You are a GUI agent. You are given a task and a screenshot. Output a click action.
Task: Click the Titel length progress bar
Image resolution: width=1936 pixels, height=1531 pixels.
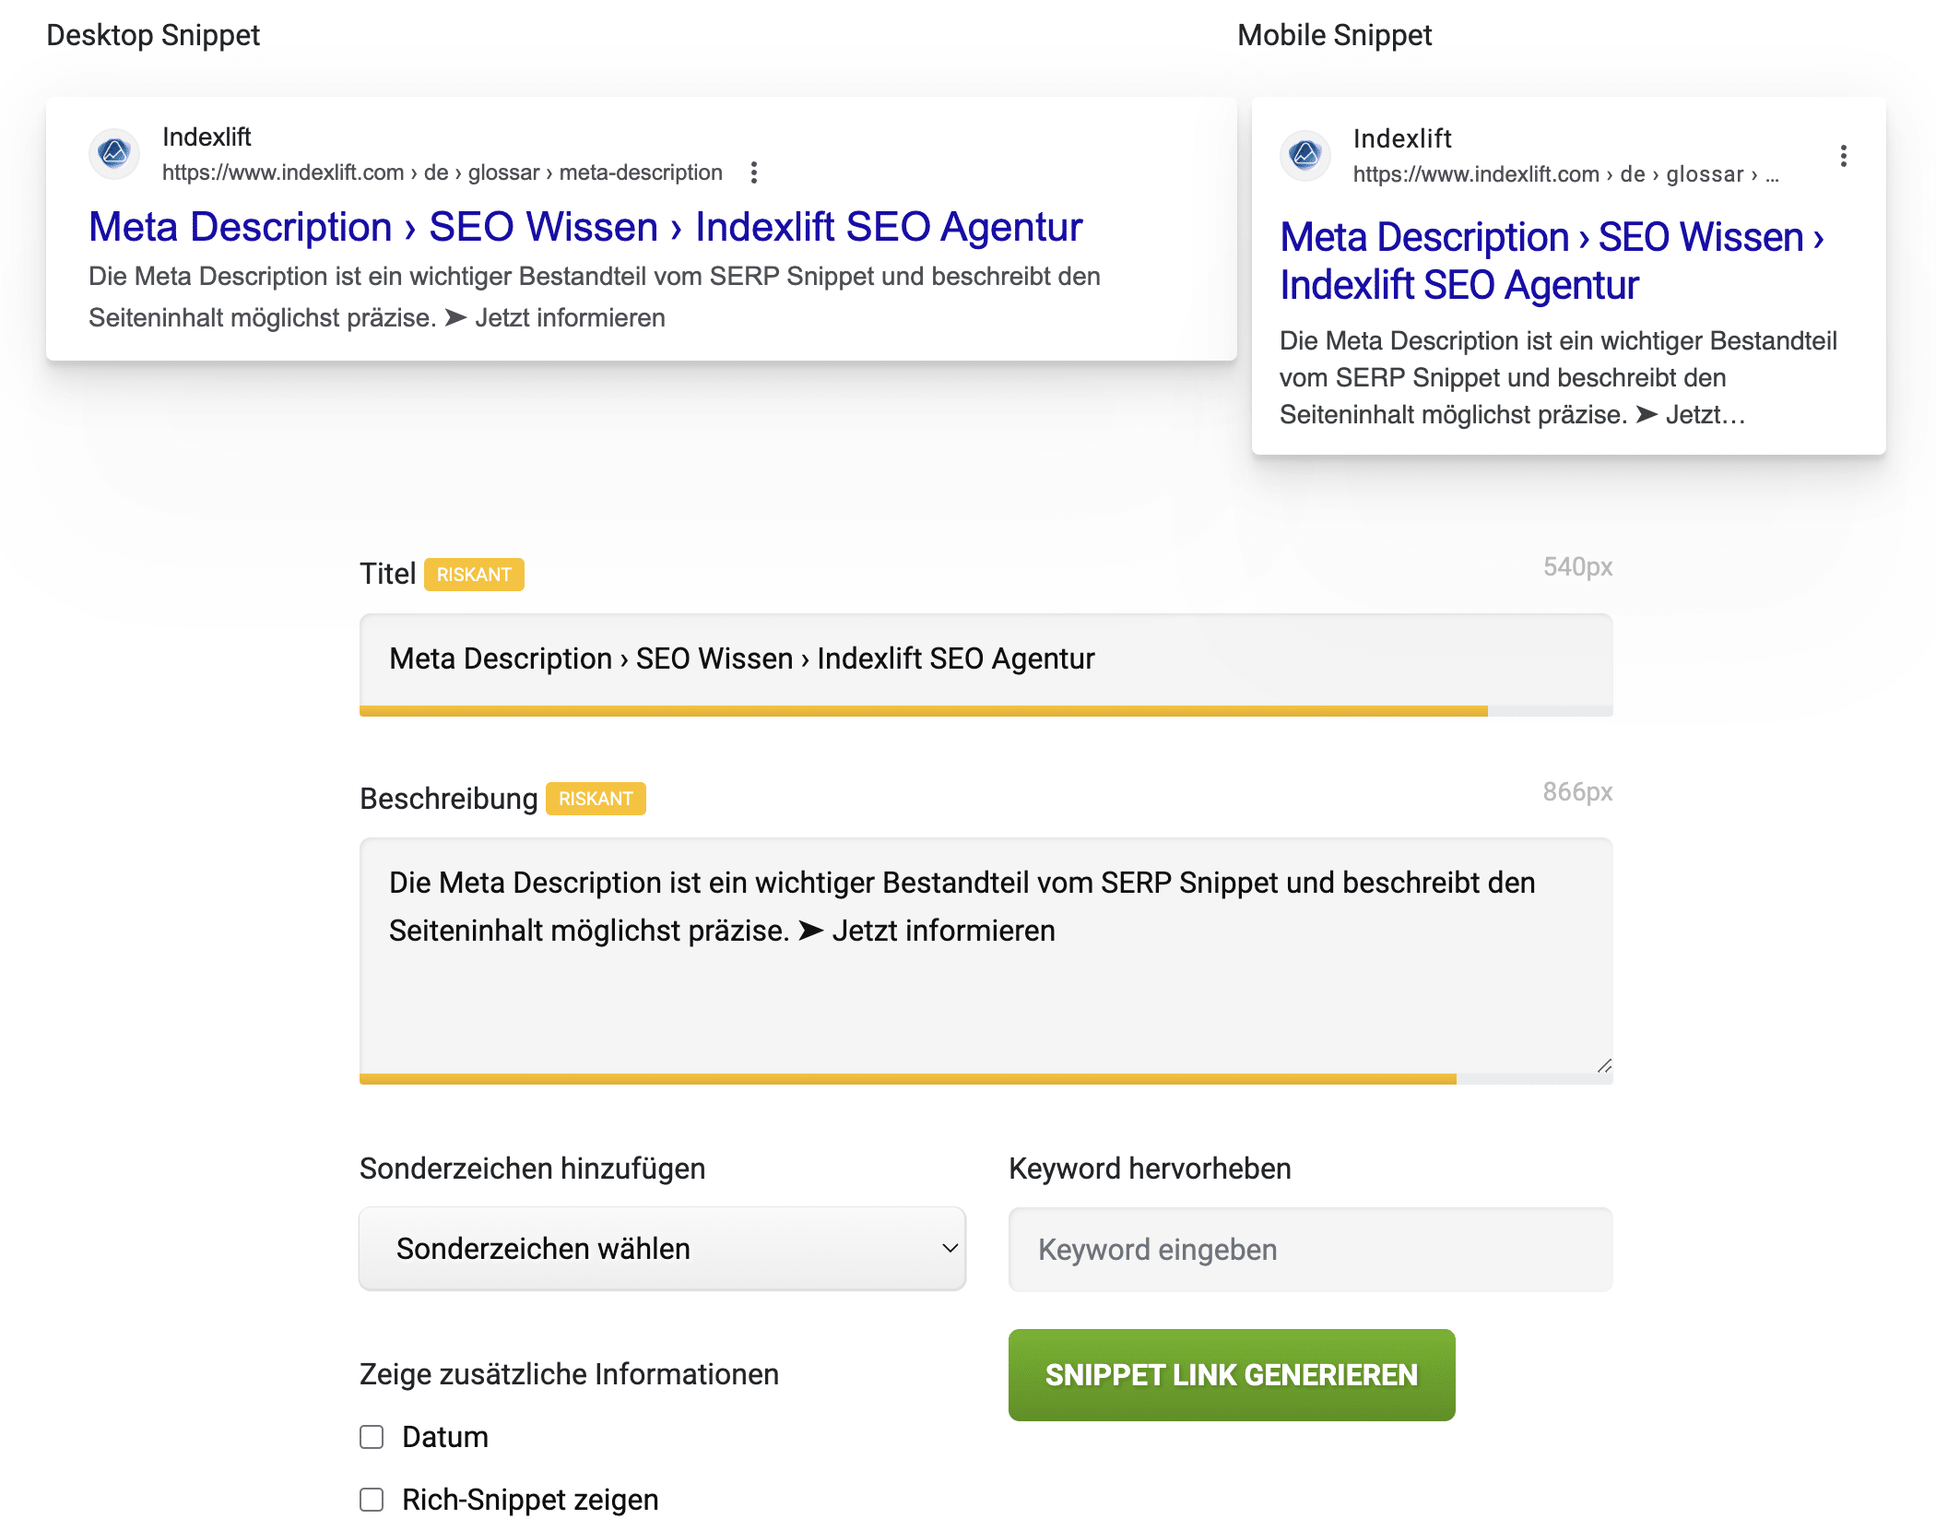986,711
